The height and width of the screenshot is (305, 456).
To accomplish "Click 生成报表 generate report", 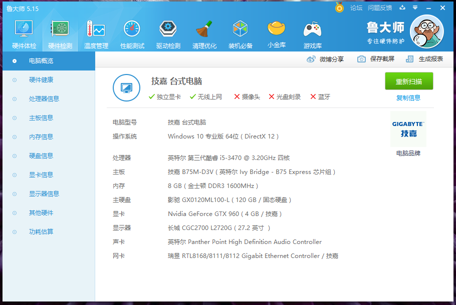I will click(424, 59).
